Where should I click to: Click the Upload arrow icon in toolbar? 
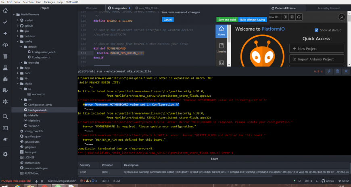[x=5, y=33]
